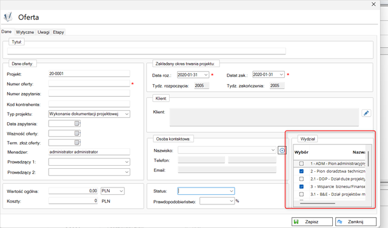Image resolution: width=388 pixels, height=228 pixels.
Task: Click the Tydz. zakończenia field 2005
Action: [x=277, y=86]
